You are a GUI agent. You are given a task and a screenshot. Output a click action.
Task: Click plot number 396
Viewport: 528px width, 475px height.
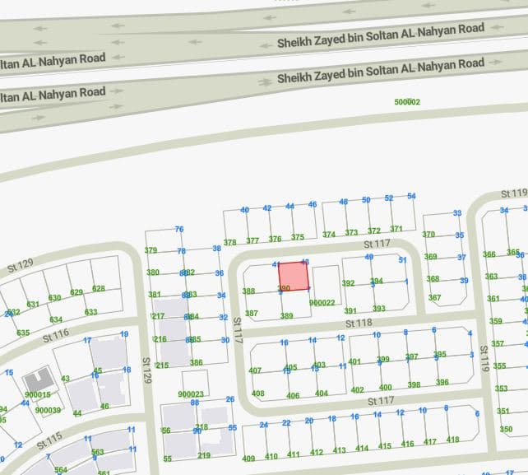click(x=442, y=382)
